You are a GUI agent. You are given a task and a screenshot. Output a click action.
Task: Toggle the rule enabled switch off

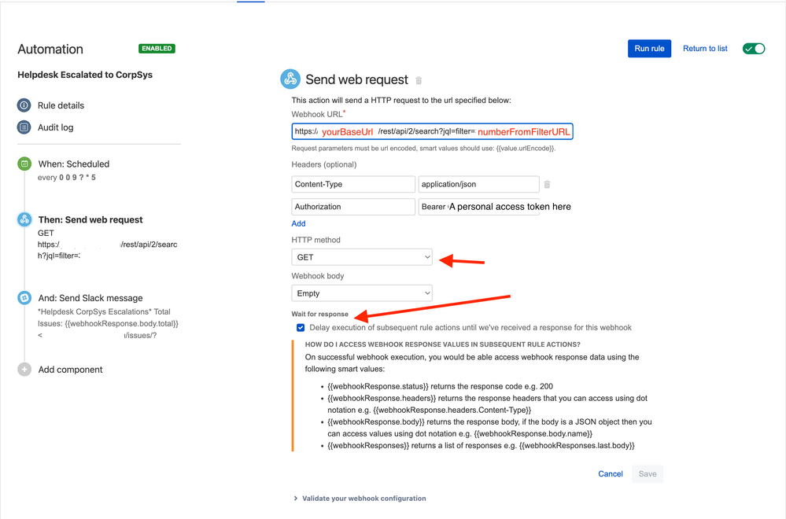(x=754, y=49)
